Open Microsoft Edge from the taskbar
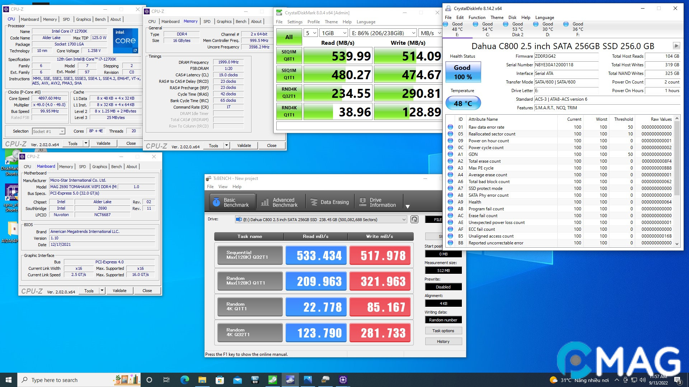 tap(184, 380)
